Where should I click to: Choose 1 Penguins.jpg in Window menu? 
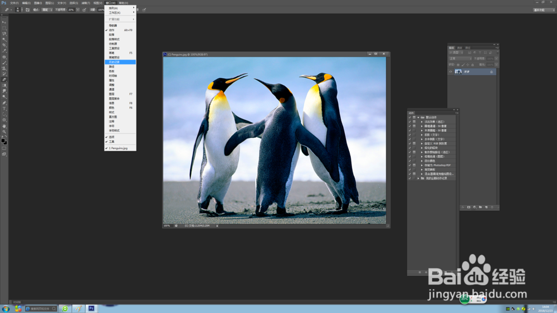pyautogui.click(x=120, y=148)
